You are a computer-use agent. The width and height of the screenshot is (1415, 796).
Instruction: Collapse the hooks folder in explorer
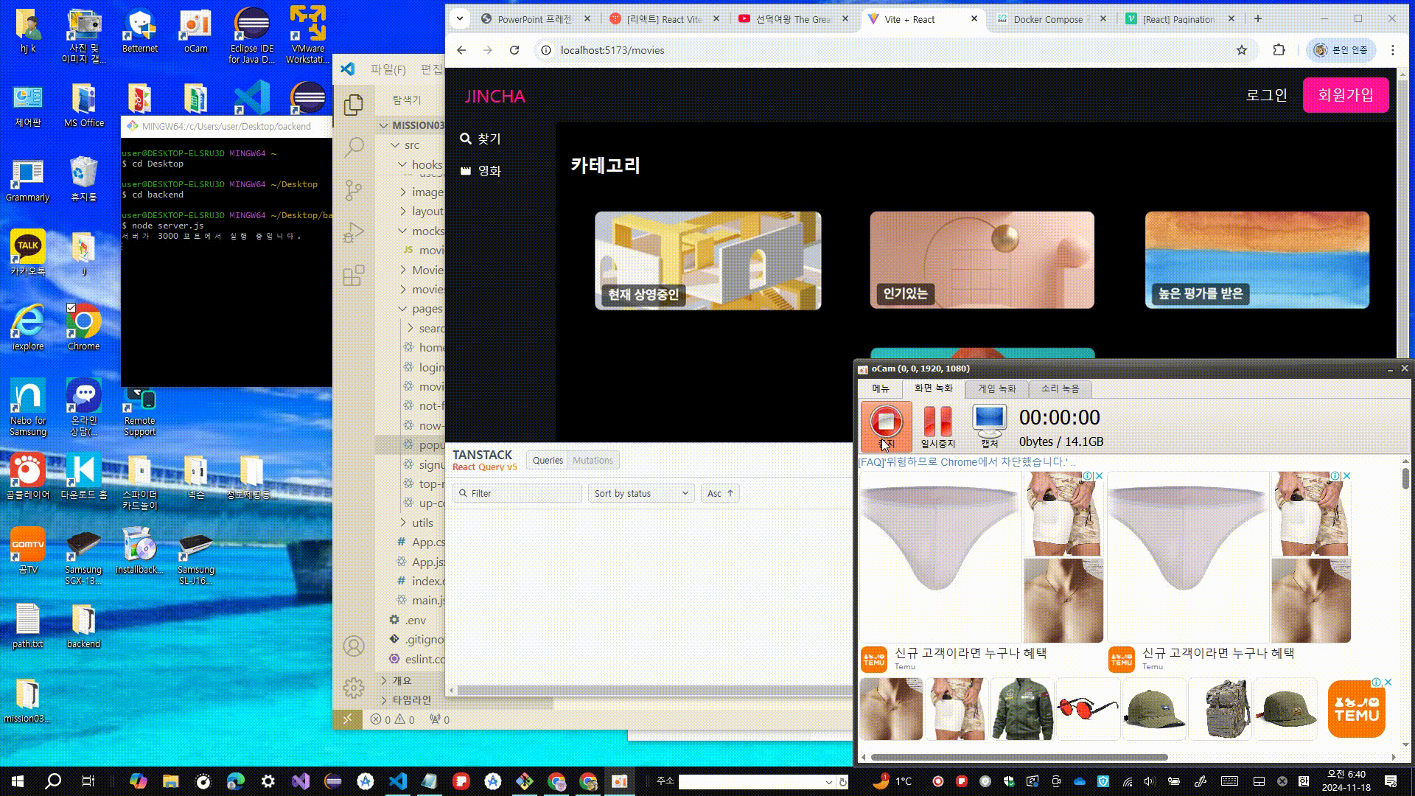420,164
